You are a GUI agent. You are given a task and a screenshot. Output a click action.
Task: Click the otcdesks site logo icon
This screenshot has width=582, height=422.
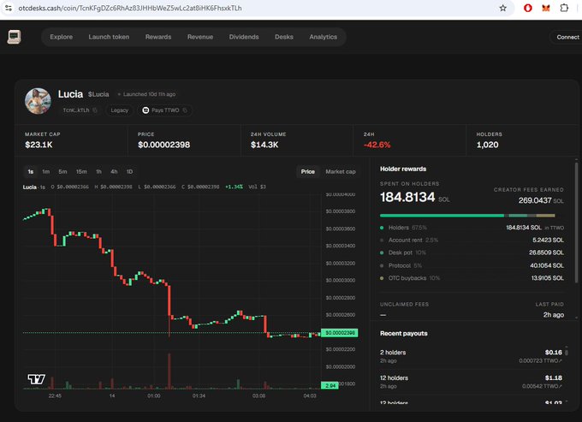click(14, 37)
